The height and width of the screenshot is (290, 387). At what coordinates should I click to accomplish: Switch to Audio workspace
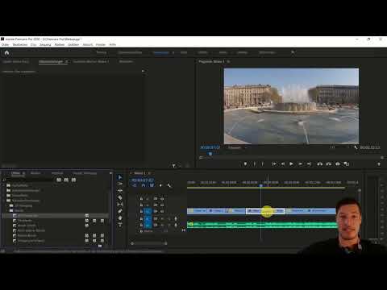[x=223, y=52]
